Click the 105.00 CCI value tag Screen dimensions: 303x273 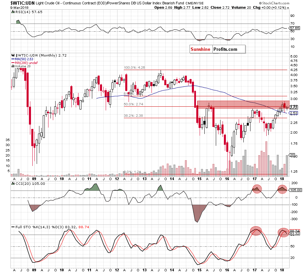pyautogui.click(x=296, y=190)
